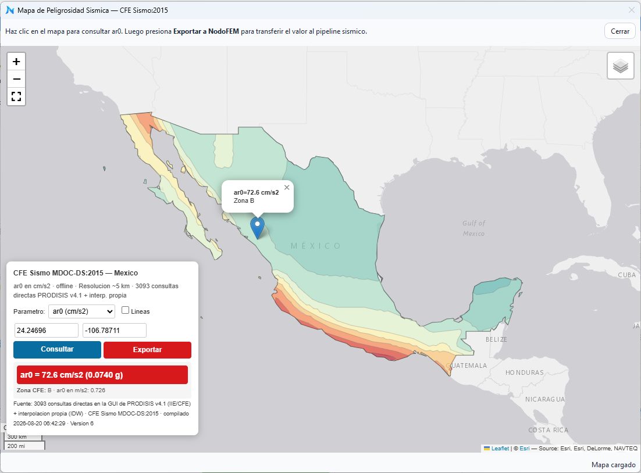Click the longitude field -106.78711
Viewport: 641px width, 473px height.
(115, 331)
